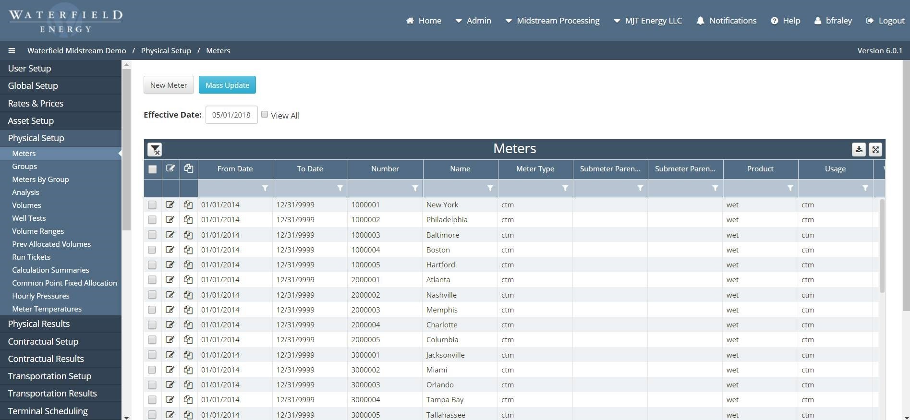Select the Boston row checkbox

152,250
